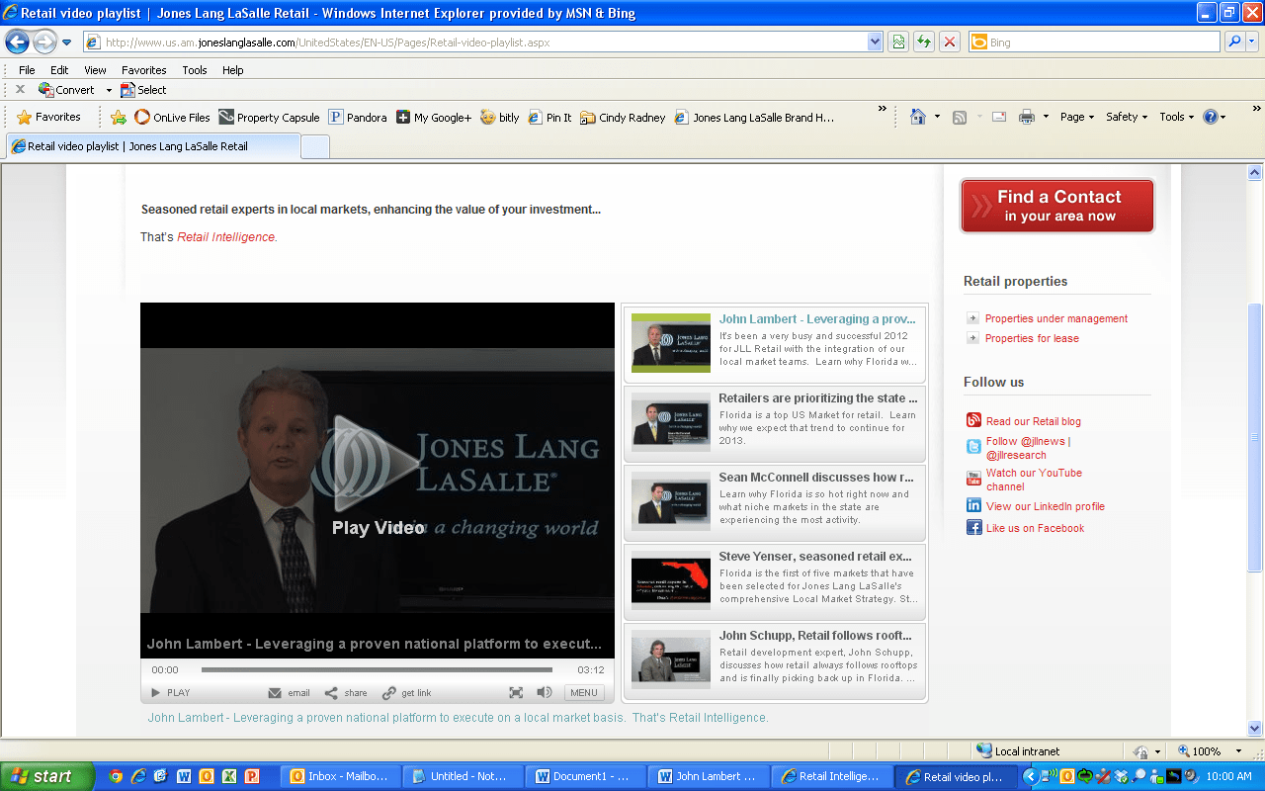Click the Windows Start button

(x=47, y=776)
